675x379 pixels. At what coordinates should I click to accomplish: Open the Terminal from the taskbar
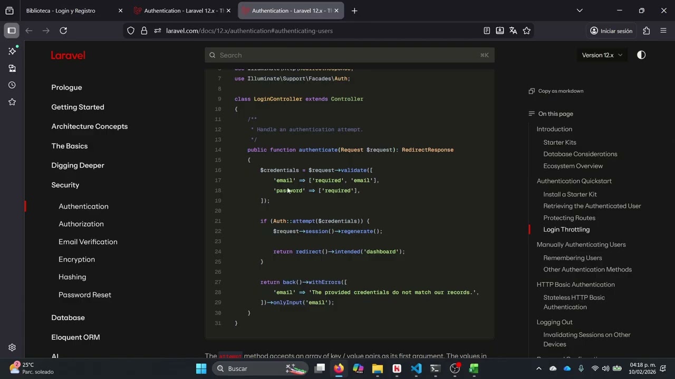(x=435, y=368)
